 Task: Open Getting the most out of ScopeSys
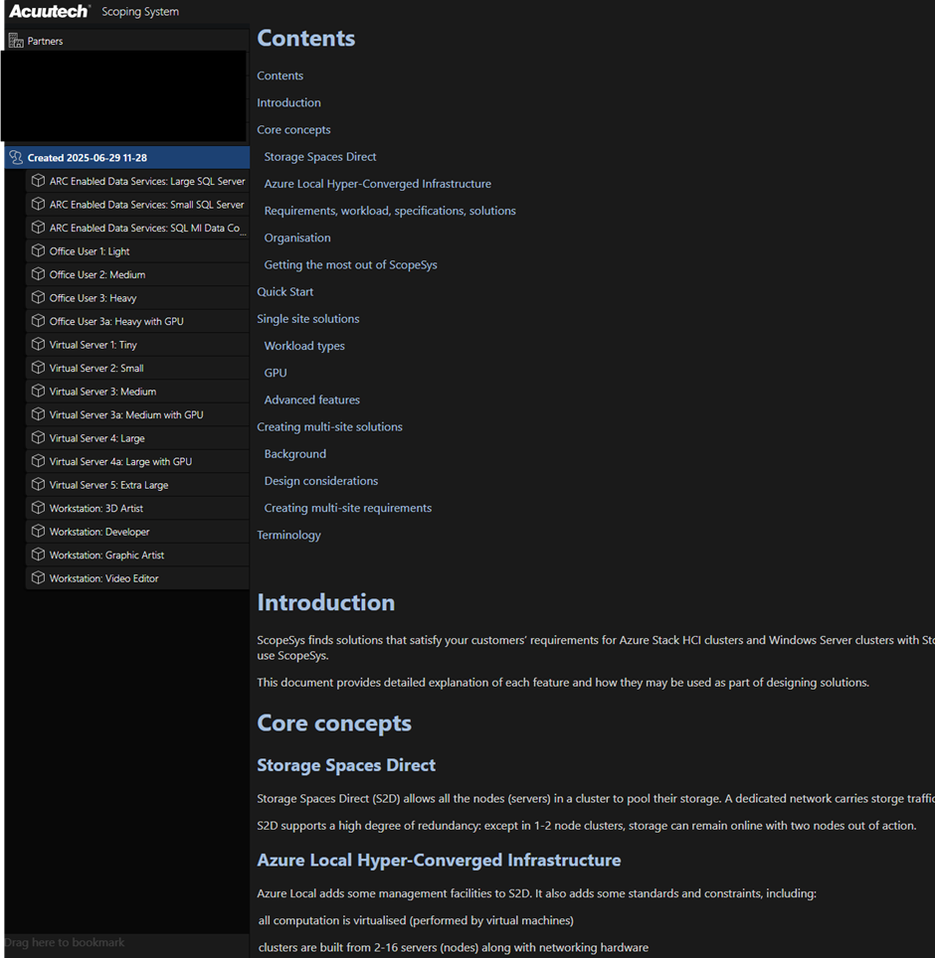pos(350,264)
